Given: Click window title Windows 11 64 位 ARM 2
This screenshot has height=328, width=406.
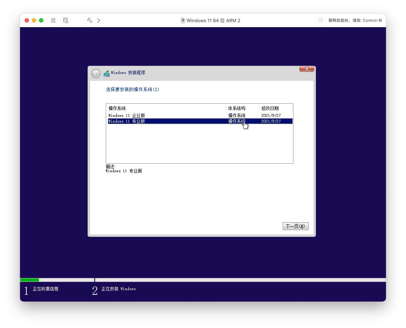Looking at the screenshot, I should tap(213, 20).
